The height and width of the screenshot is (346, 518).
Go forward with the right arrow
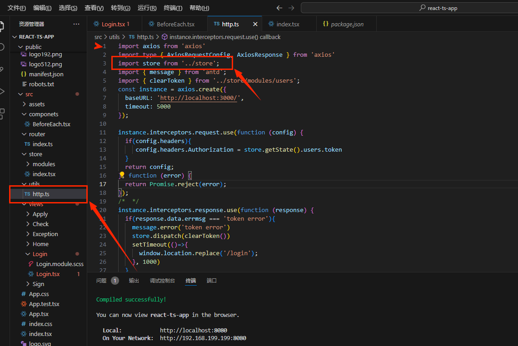tap(291, 8)
